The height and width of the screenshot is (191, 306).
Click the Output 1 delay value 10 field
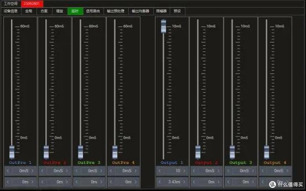click(172, 171)
